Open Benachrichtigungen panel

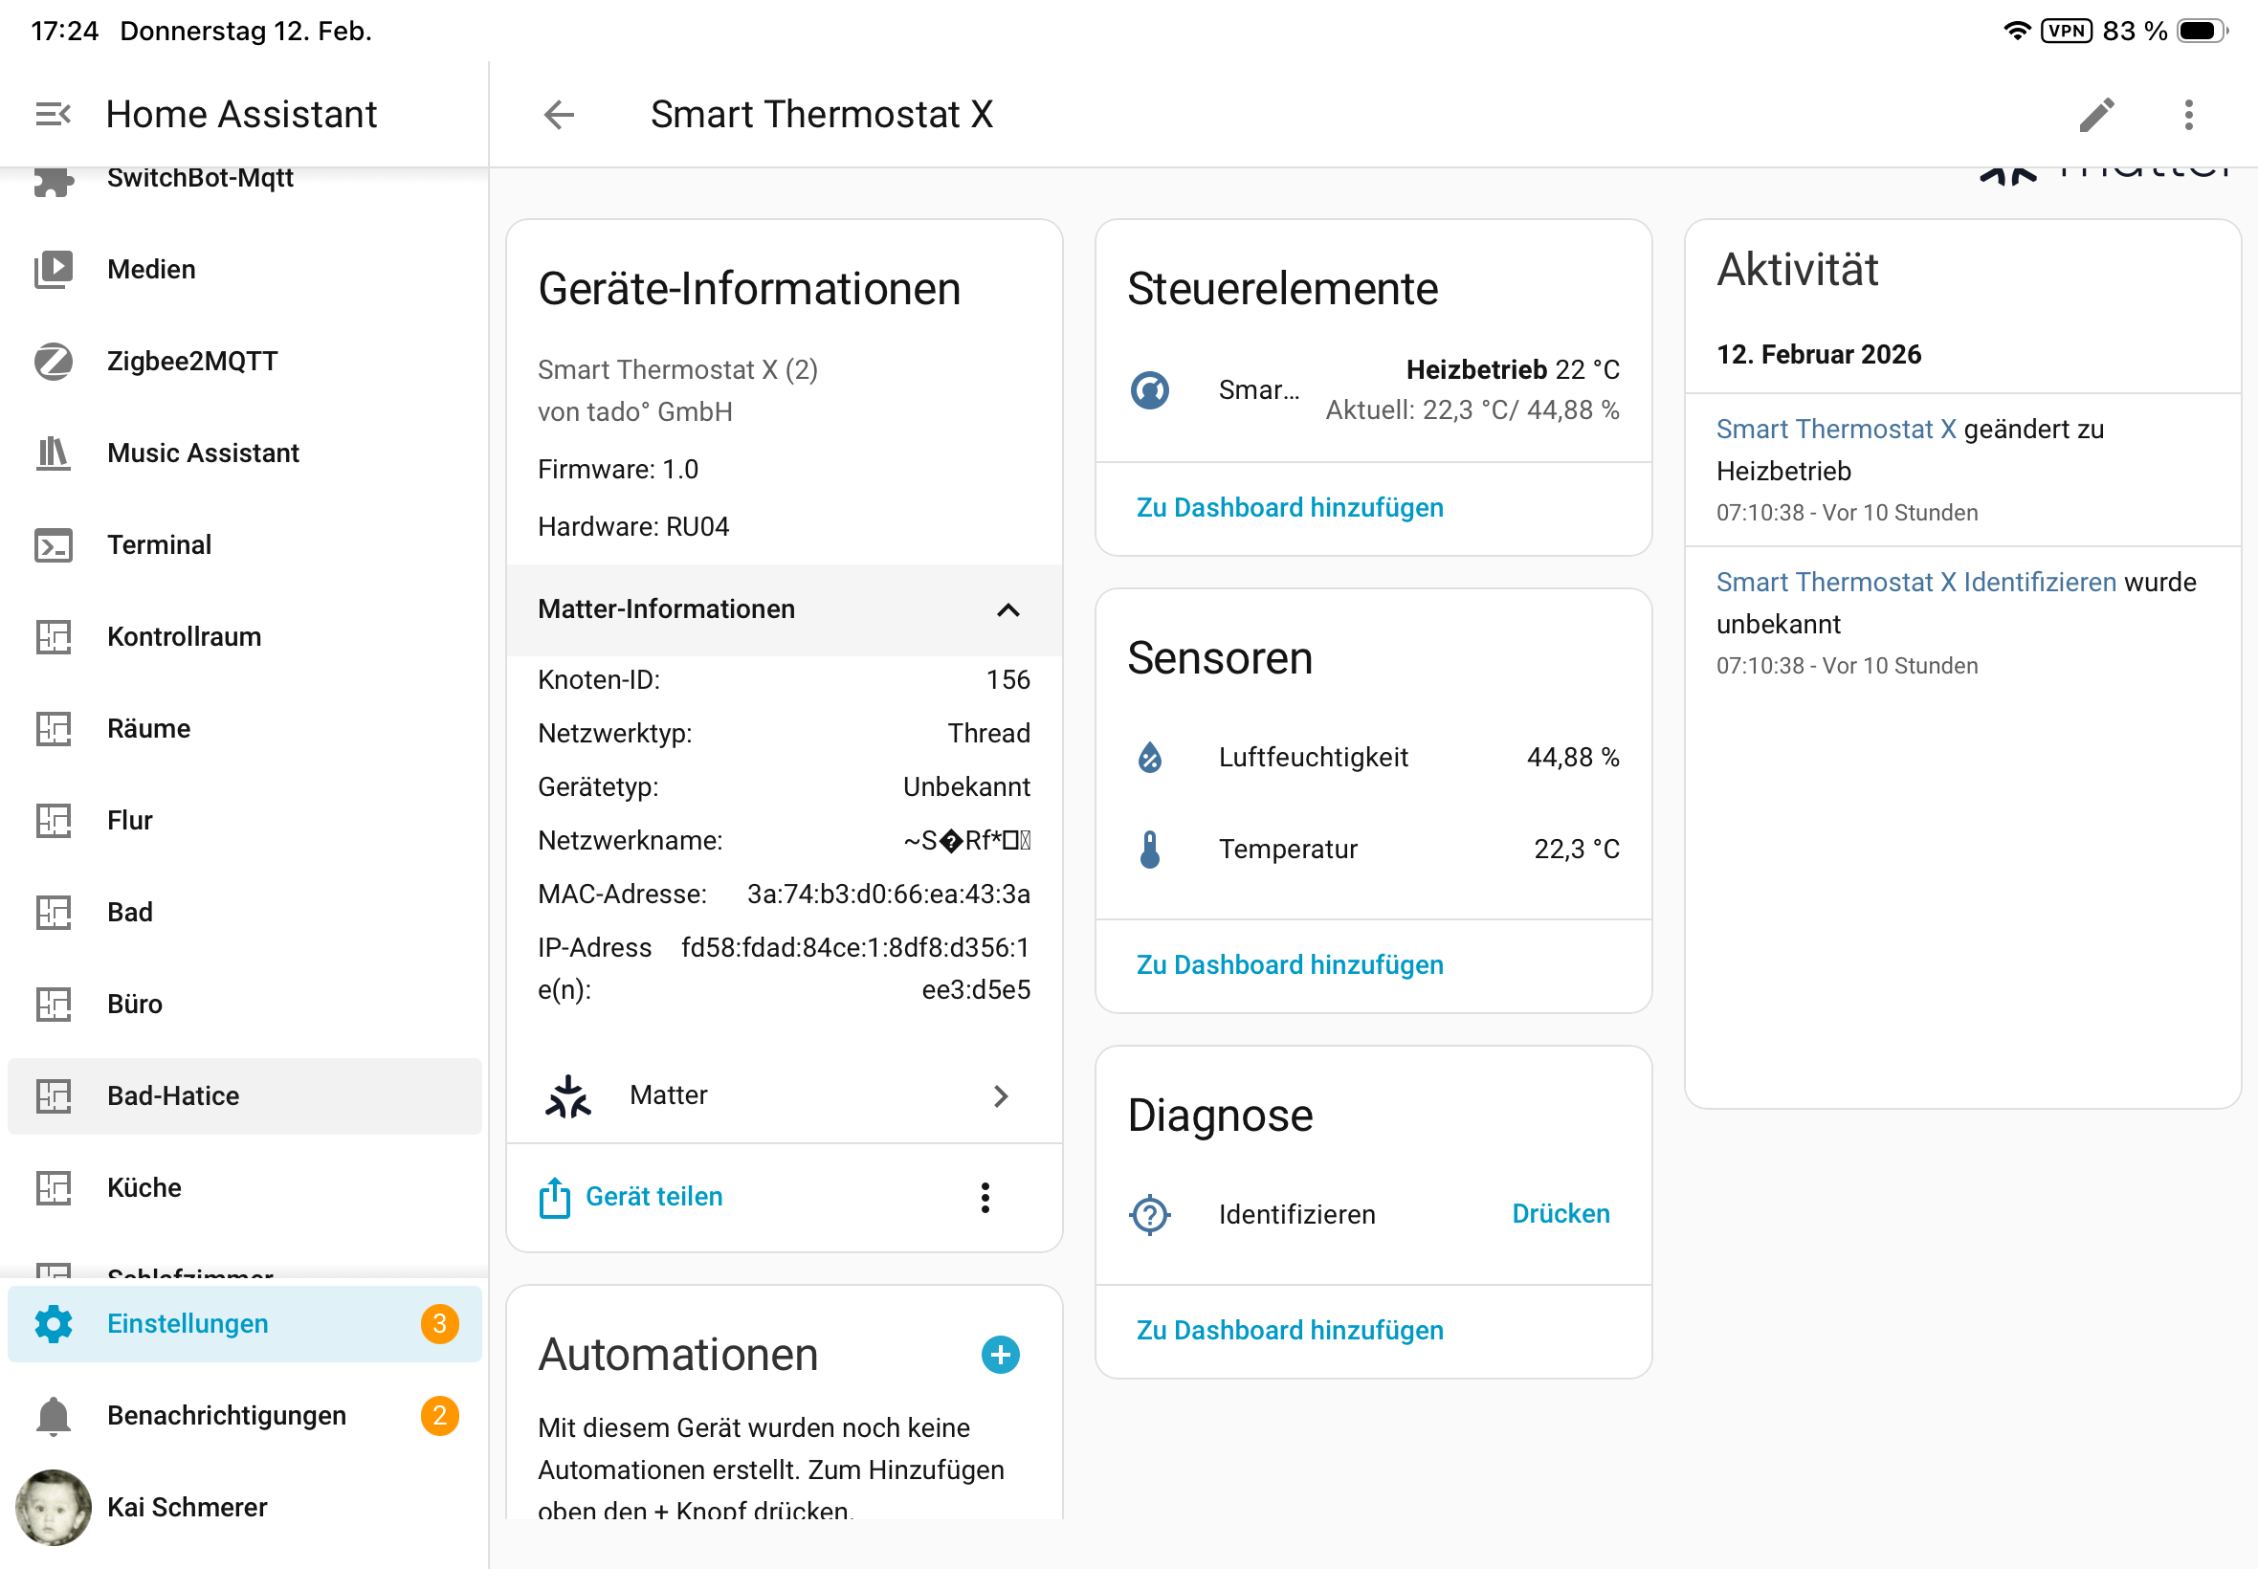pyautogui.click(x=226, y=1415)
